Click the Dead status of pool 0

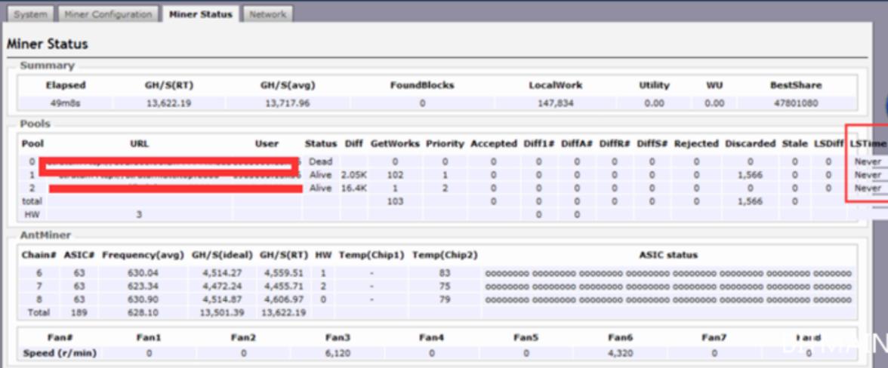pyautogui.click(x=320, y=161)
